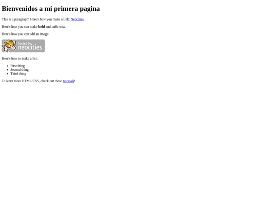Follow the tutorials link

point(68,81)
